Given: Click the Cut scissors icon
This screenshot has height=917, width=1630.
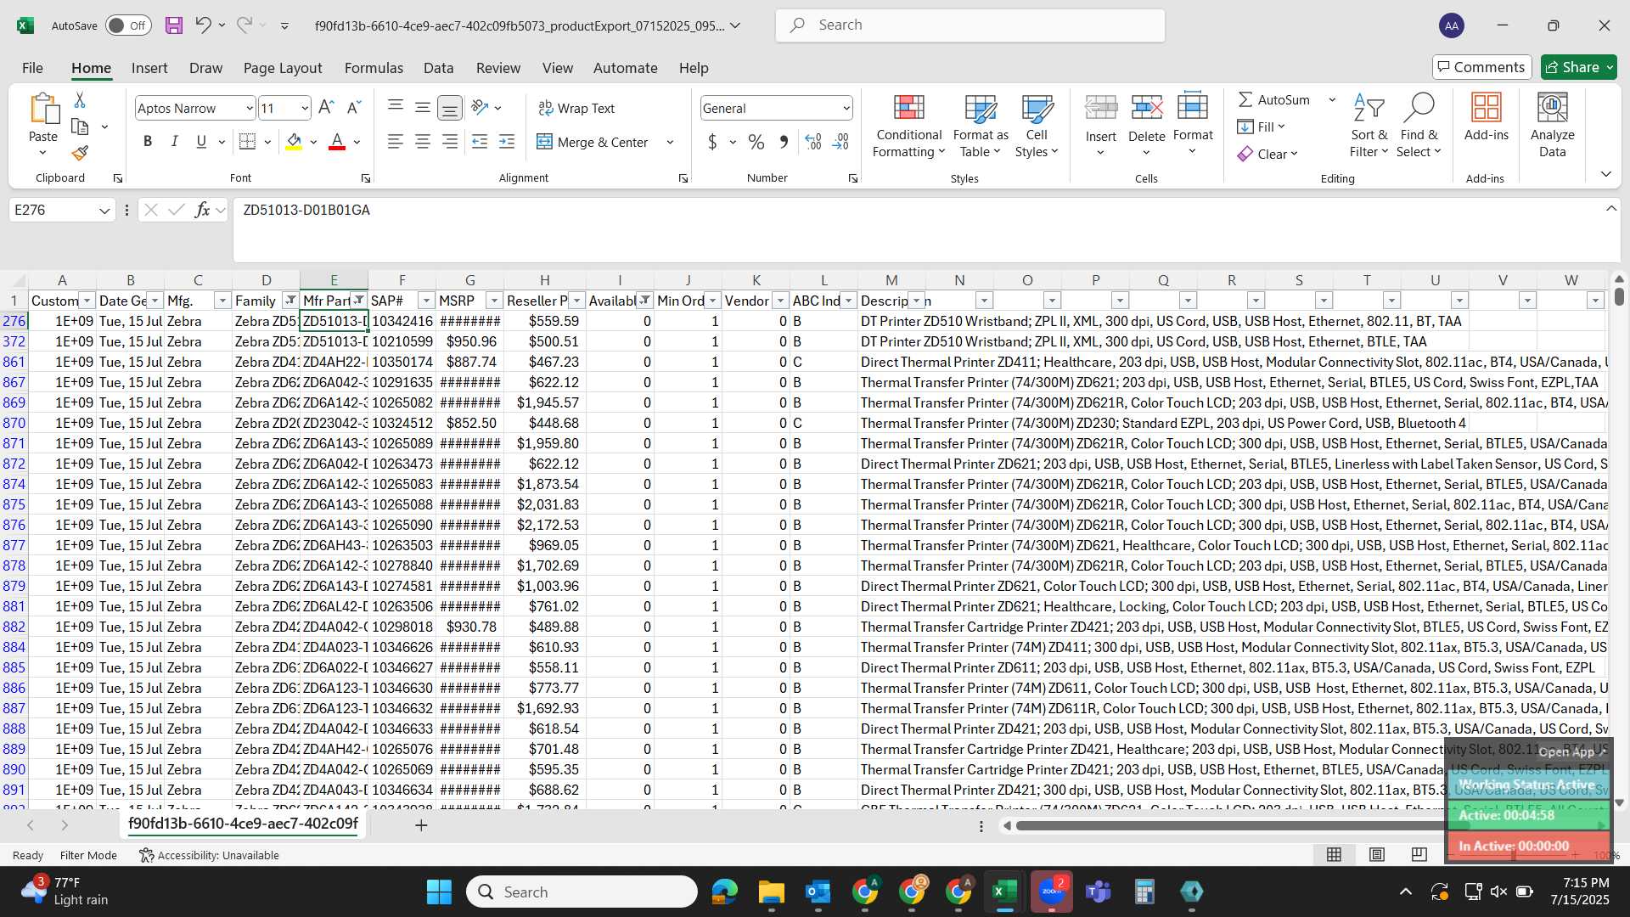Looking at the screenshot, I should [80, 100].
